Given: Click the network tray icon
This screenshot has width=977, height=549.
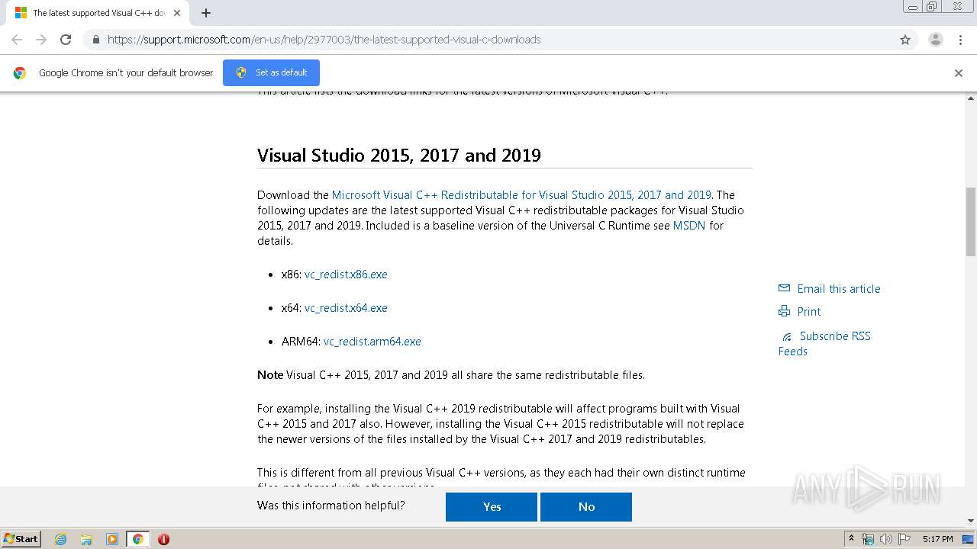Looking at the screenshot, I should pos(868,539).
